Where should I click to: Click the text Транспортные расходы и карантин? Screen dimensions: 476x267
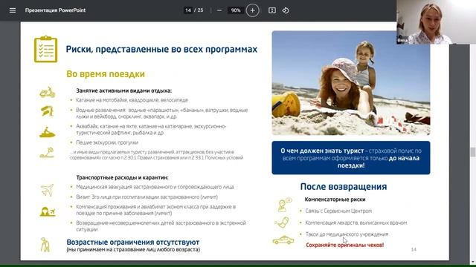click(122, 177)
